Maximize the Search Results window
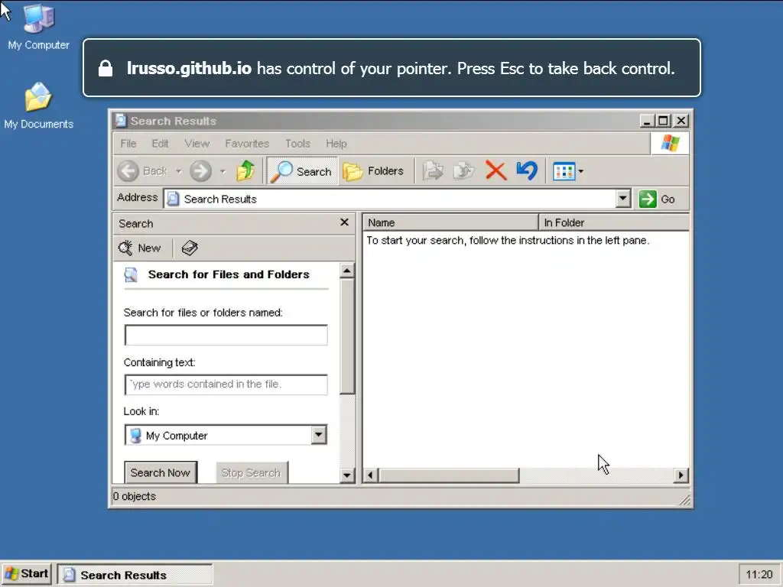 (x=663, y=121)
